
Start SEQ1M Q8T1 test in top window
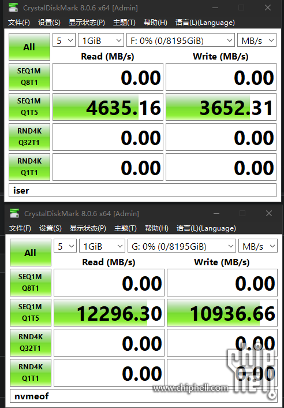coord(29,77)
